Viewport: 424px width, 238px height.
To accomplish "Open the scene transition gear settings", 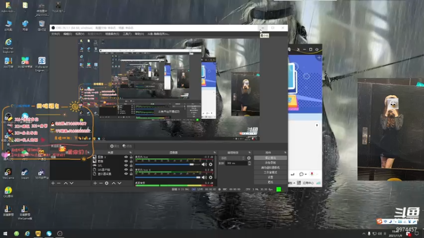I will point(249,158).
